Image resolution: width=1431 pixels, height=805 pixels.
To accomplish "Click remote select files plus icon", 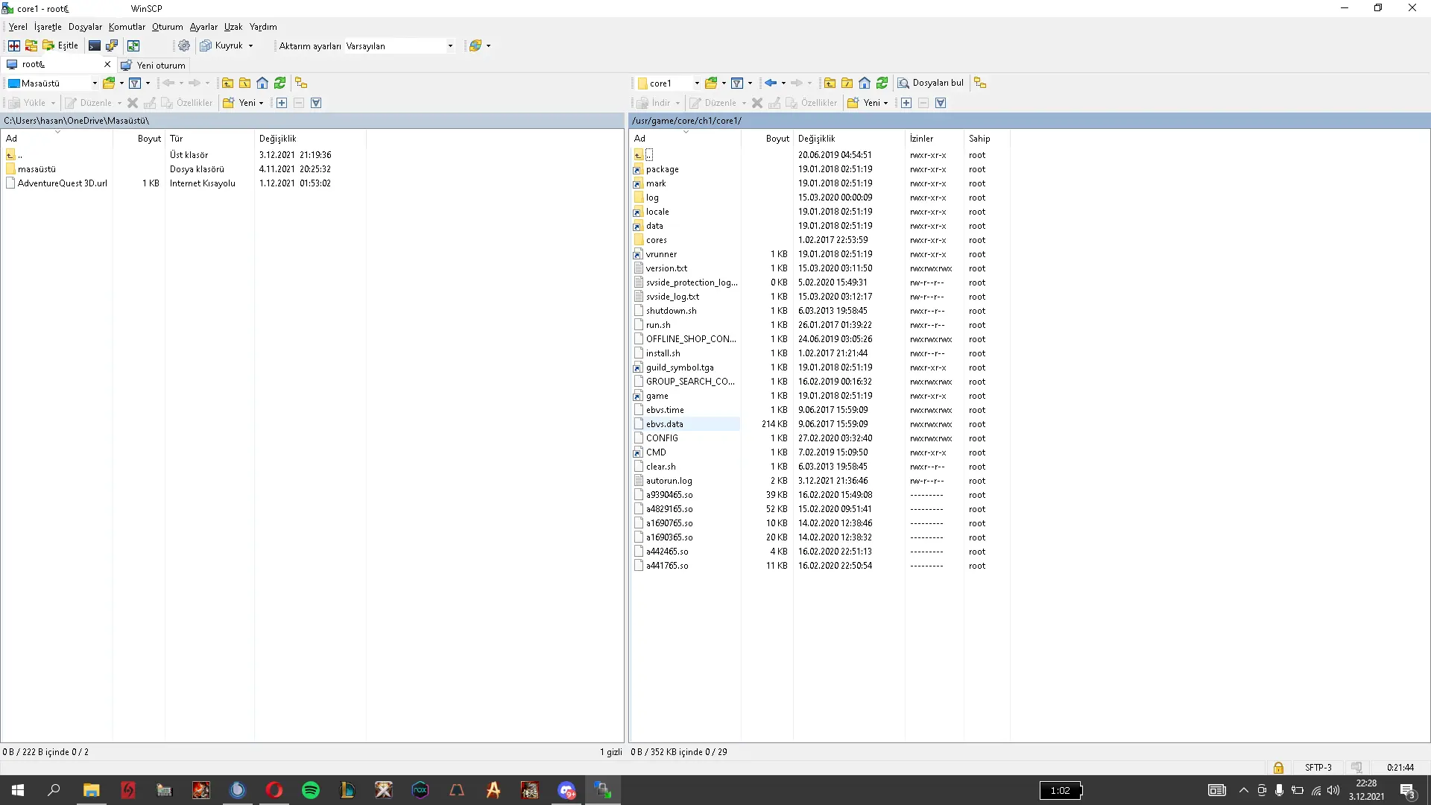I will pyautogui.click(x=906, y=103).
